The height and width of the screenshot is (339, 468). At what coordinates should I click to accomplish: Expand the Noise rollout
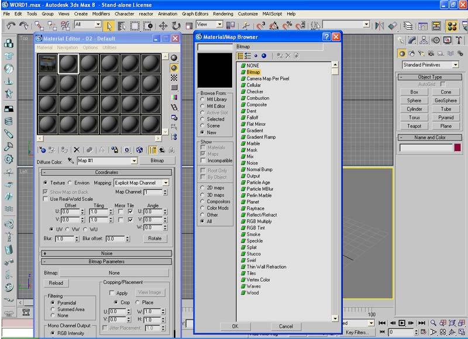click(106, 254)
